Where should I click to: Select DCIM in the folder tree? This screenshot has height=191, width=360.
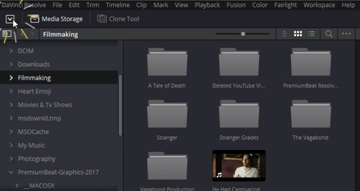point(26,51)
